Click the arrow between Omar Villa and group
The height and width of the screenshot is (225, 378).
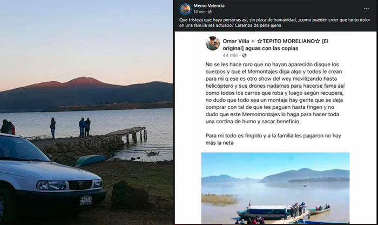tap(253, 41)
